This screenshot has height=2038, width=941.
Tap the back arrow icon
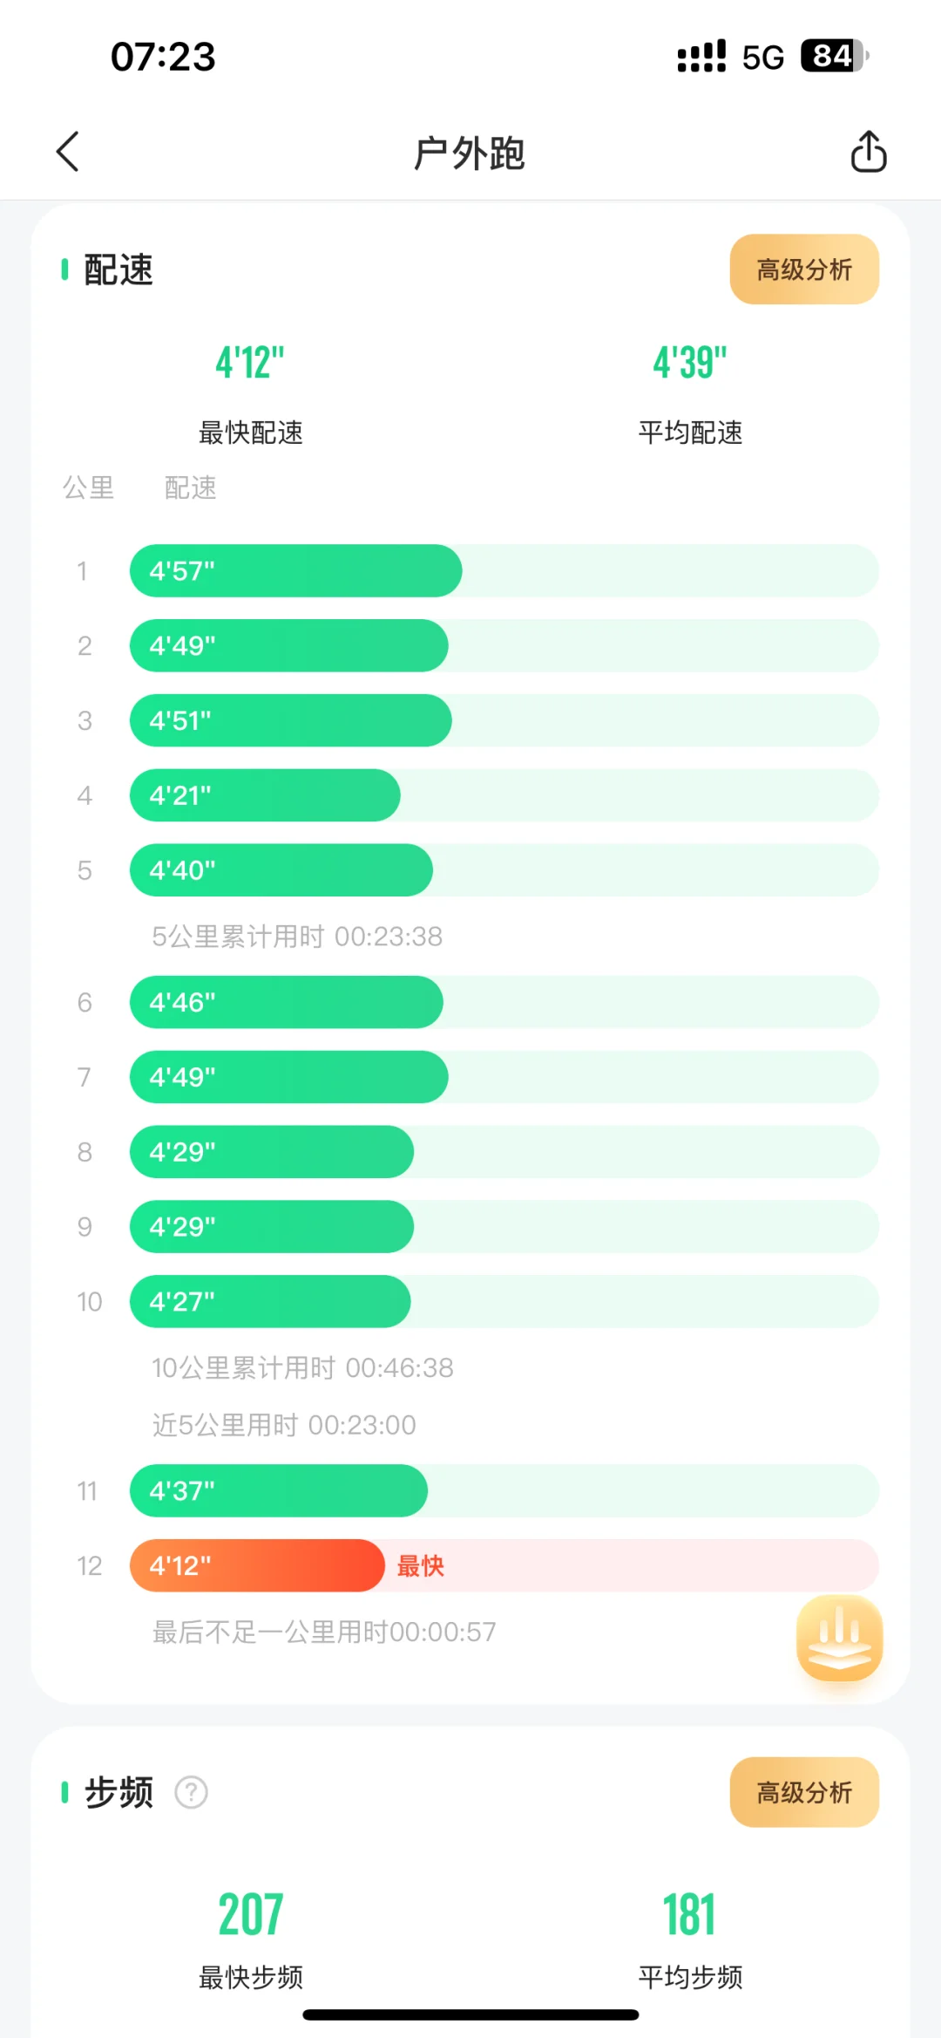tap(68, 152)
